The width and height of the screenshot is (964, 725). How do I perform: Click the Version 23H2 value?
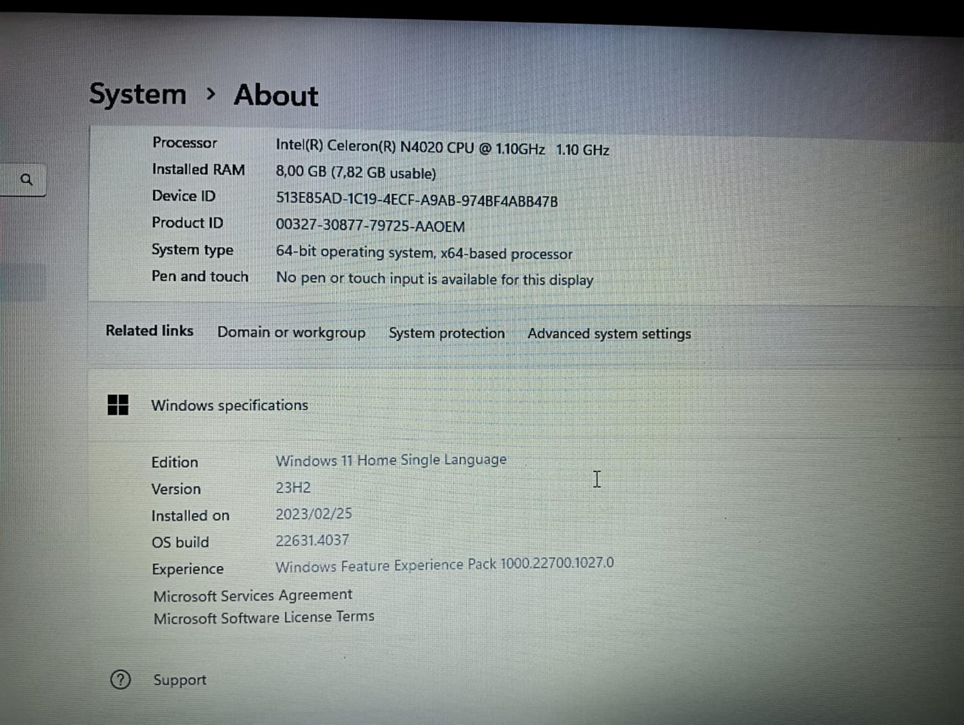pos(293,487)
